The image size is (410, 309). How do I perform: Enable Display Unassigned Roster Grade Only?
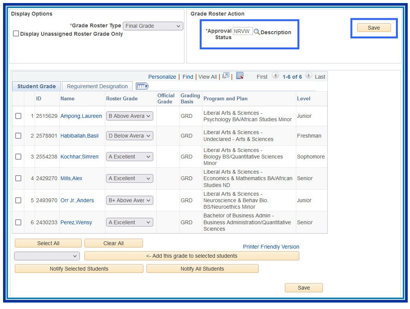(16, 34)
